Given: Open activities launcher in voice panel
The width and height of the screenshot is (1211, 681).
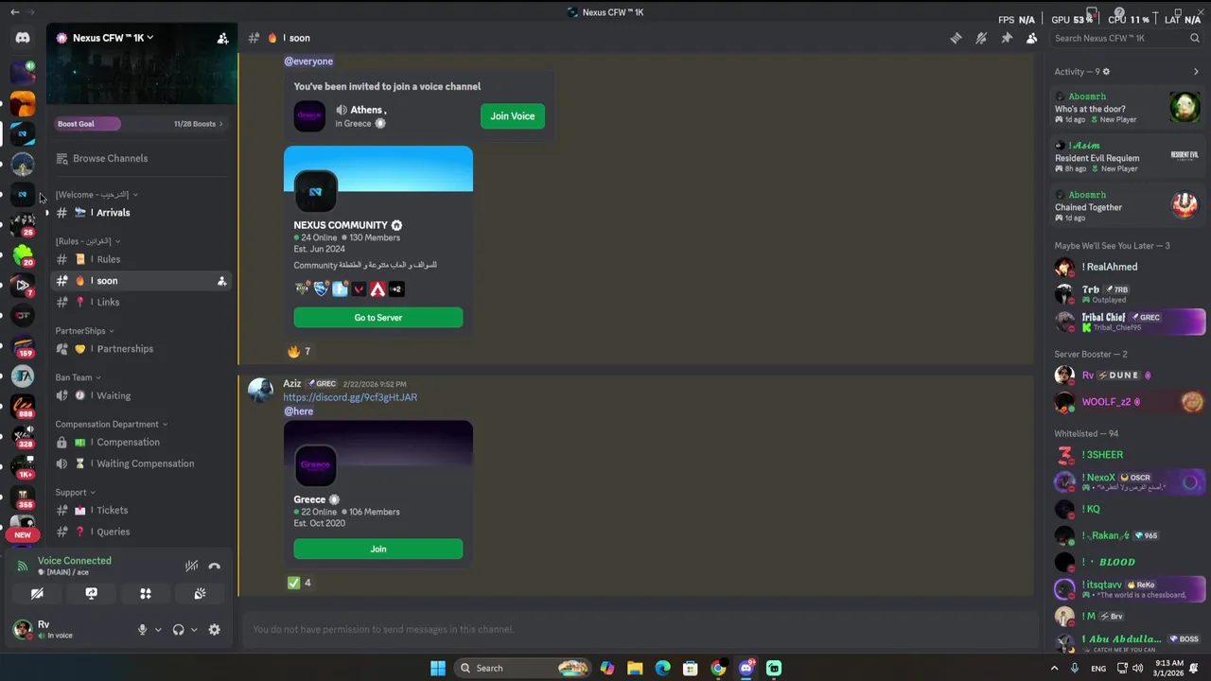Looking at the screenshot, I should click(146, 594).
